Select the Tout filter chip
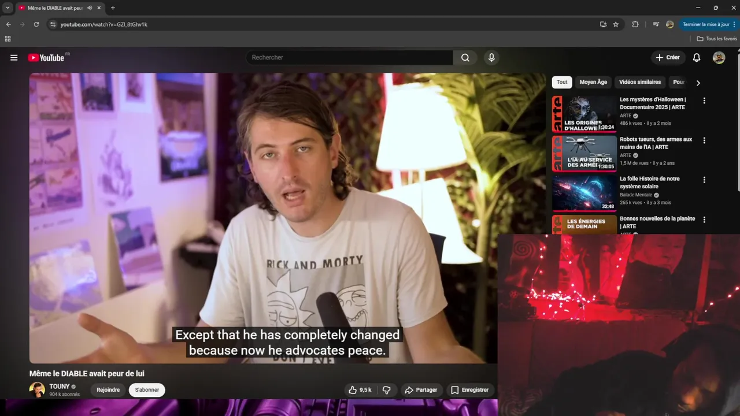Screen dimensions: 740x416 (x=562, y=82)
